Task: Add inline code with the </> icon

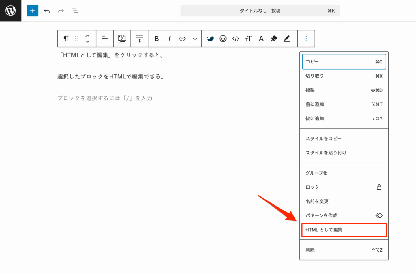Action: click(236, 38)
